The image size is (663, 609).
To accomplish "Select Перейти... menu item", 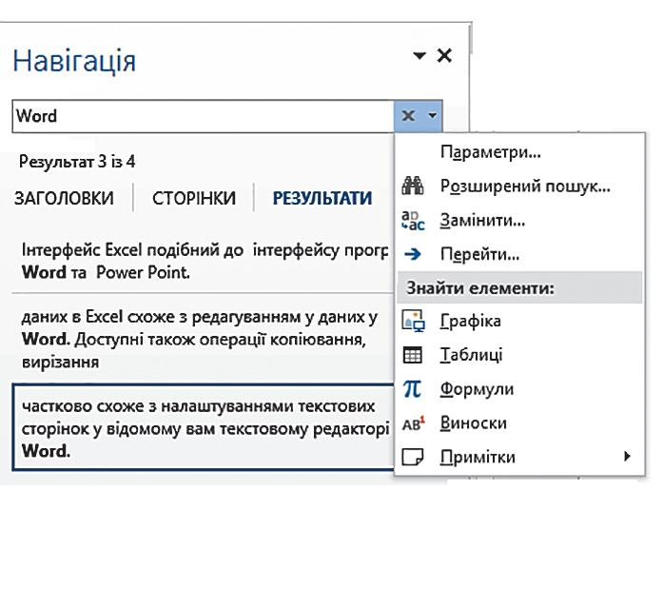I will point(519,254).
